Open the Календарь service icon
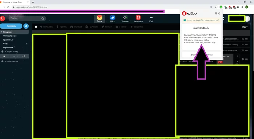 click(138, 19)
